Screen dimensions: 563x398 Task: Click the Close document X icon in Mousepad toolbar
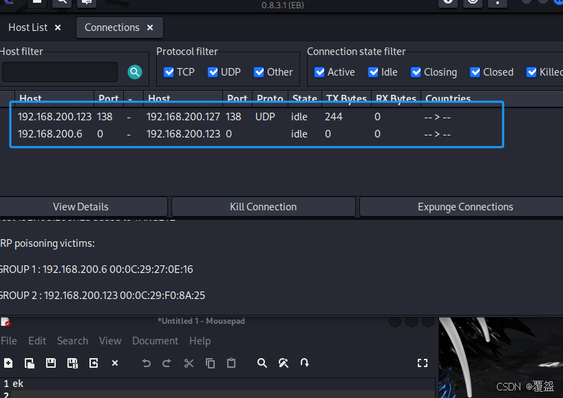[x=115, y=363]
